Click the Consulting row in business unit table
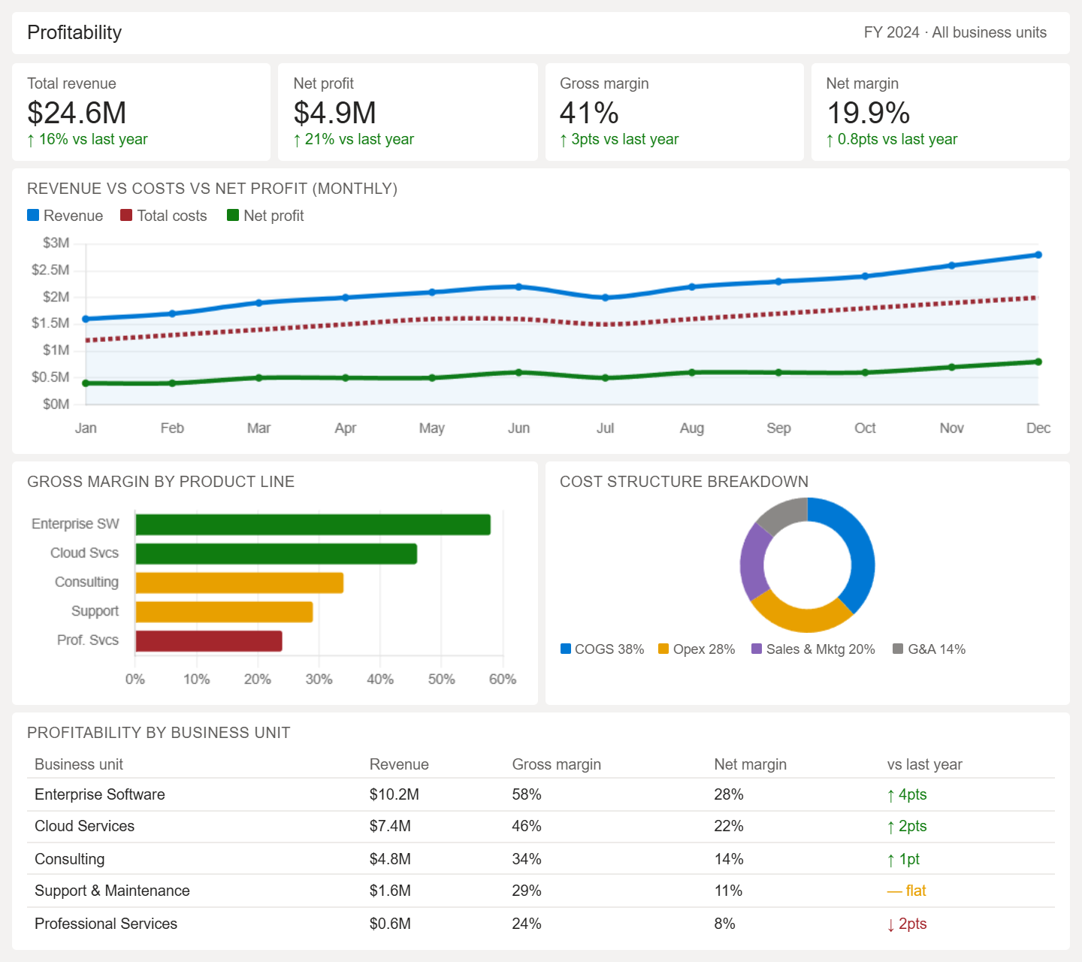The height and width of the screenshot is (962, 1082). (541, 859)
